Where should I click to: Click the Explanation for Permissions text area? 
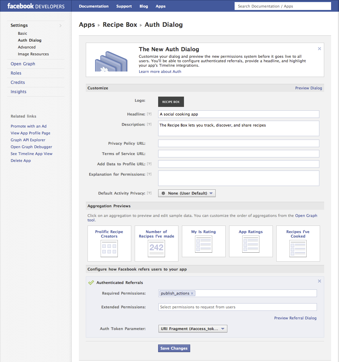click(x=238, y=178)
